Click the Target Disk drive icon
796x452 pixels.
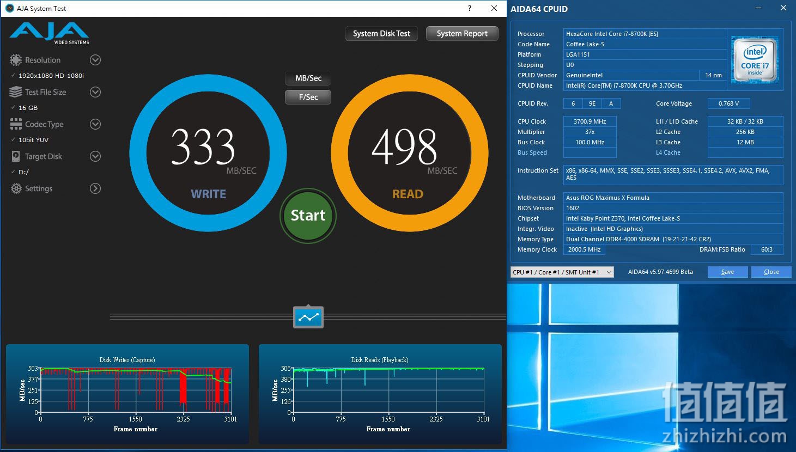pos(16,156)
